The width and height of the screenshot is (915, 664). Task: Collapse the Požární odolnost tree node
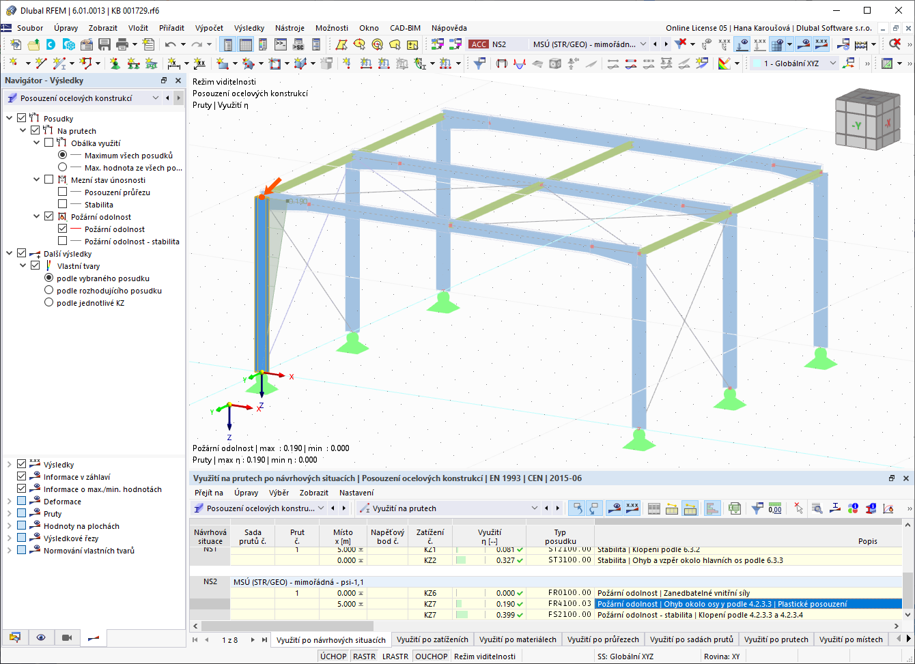pos(37,216)
